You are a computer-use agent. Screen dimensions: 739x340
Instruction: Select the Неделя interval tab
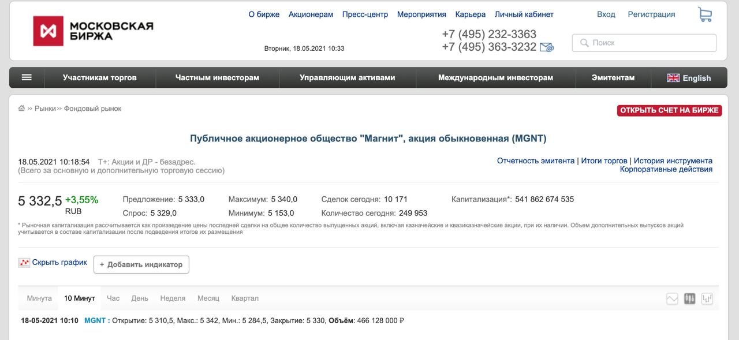pos(173,298)
